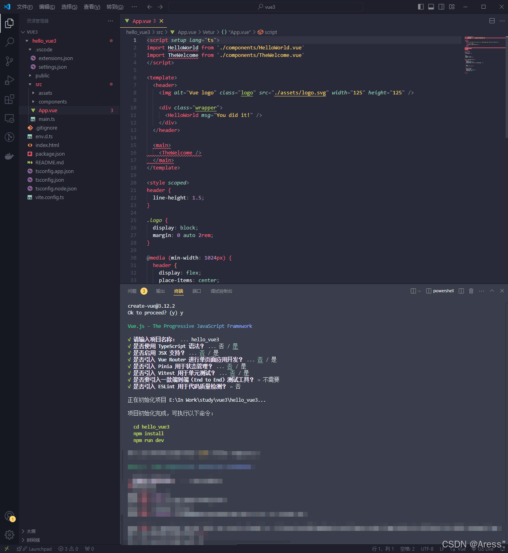Kill terminal with trash icon
Viewport: 508px width, 553px height.
click(471, 291)
